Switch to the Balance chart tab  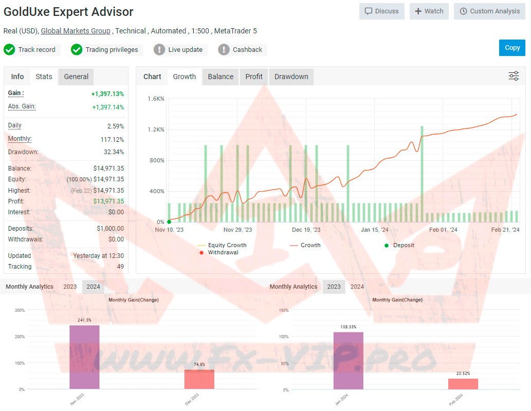click(x=221, y=77)
